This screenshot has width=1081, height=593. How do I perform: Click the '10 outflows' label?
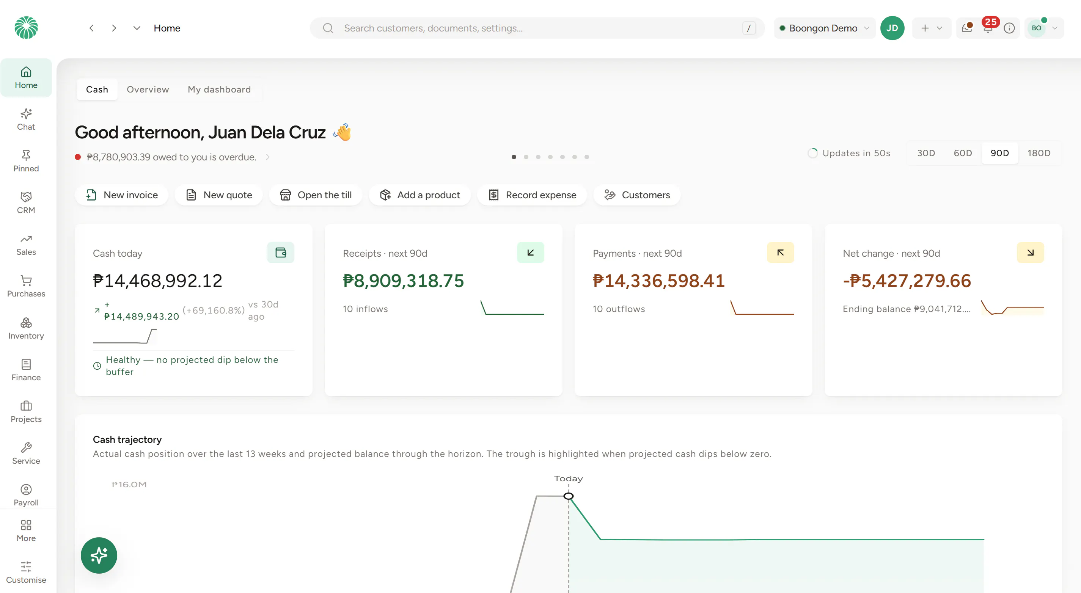tap(619, 309)
